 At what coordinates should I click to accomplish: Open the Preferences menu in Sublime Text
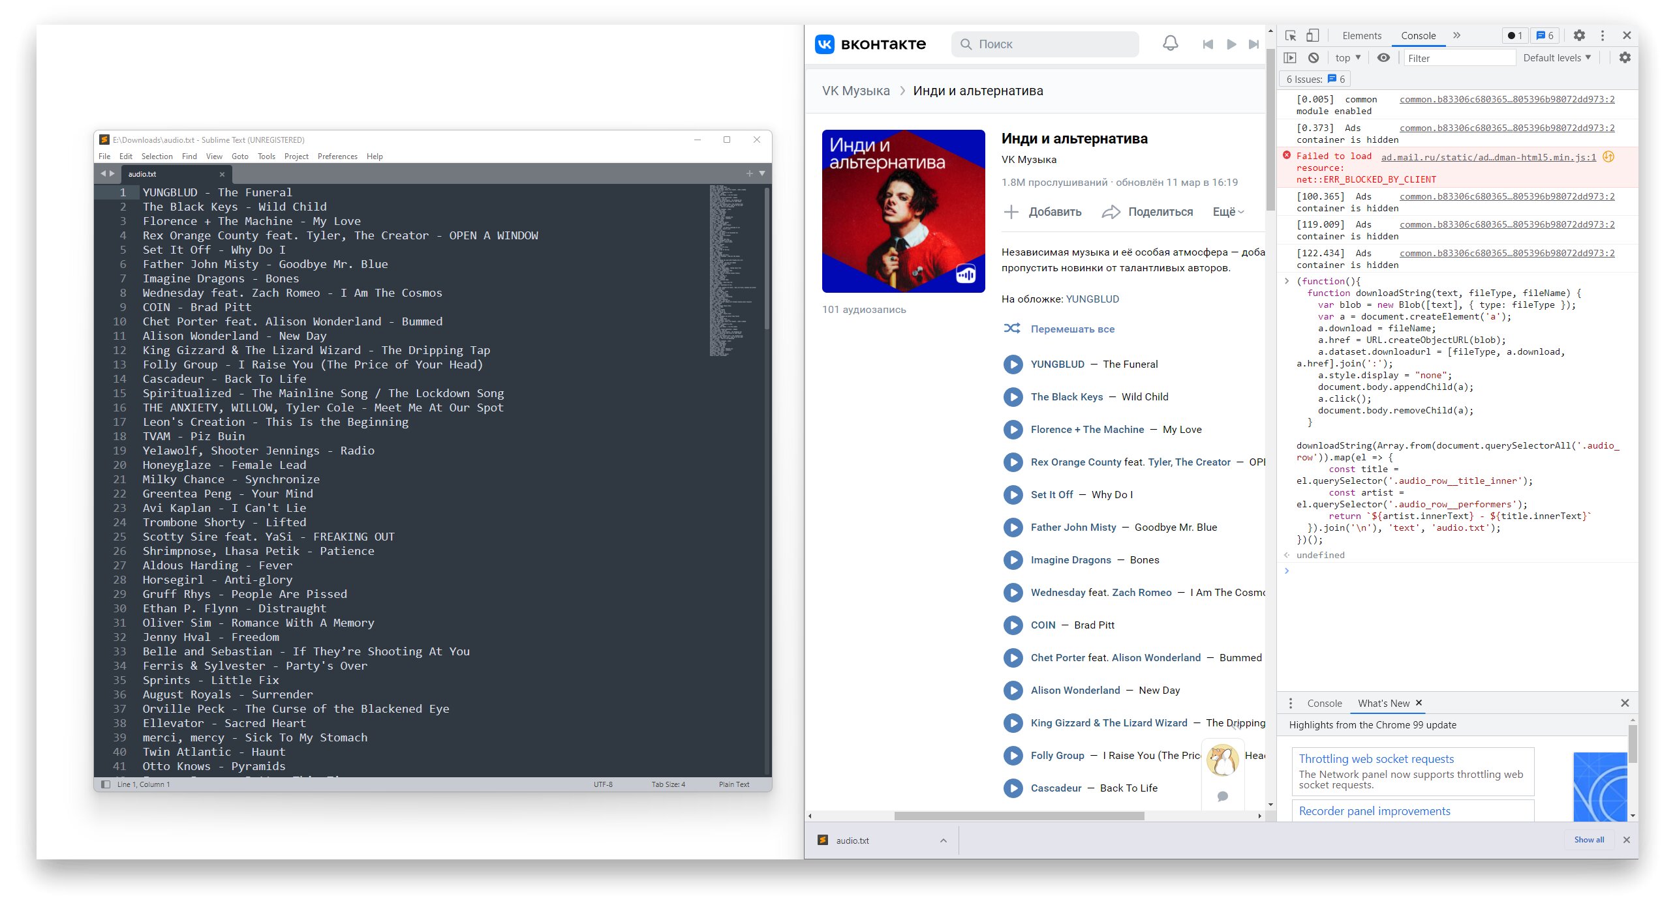[x=337, y=156]
